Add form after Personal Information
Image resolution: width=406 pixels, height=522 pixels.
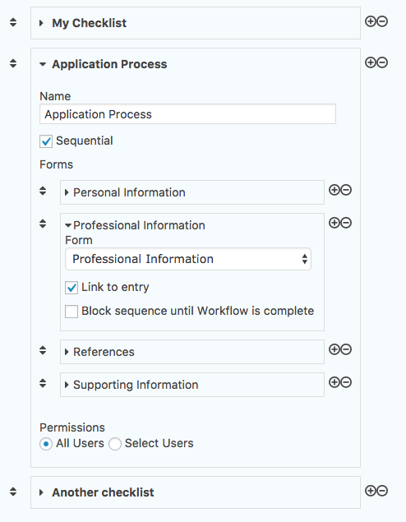(334, 190)
